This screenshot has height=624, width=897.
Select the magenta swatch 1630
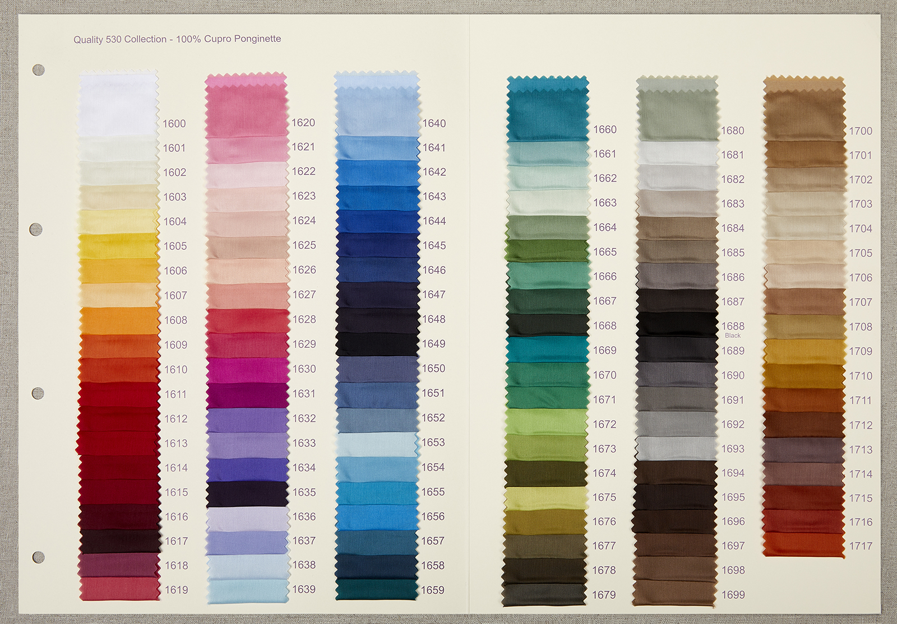(x=247, y=370)
